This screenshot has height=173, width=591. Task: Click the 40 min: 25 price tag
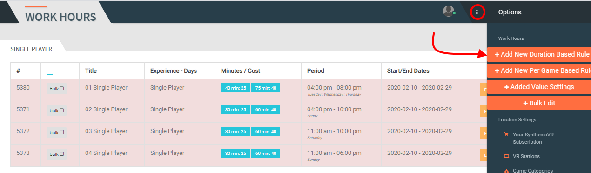tap(235, 88)
